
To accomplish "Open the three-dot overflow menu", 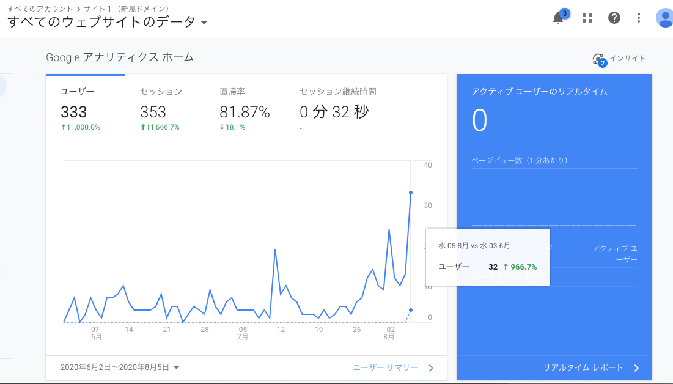I will pyautogui.click(x=638, y=18).
